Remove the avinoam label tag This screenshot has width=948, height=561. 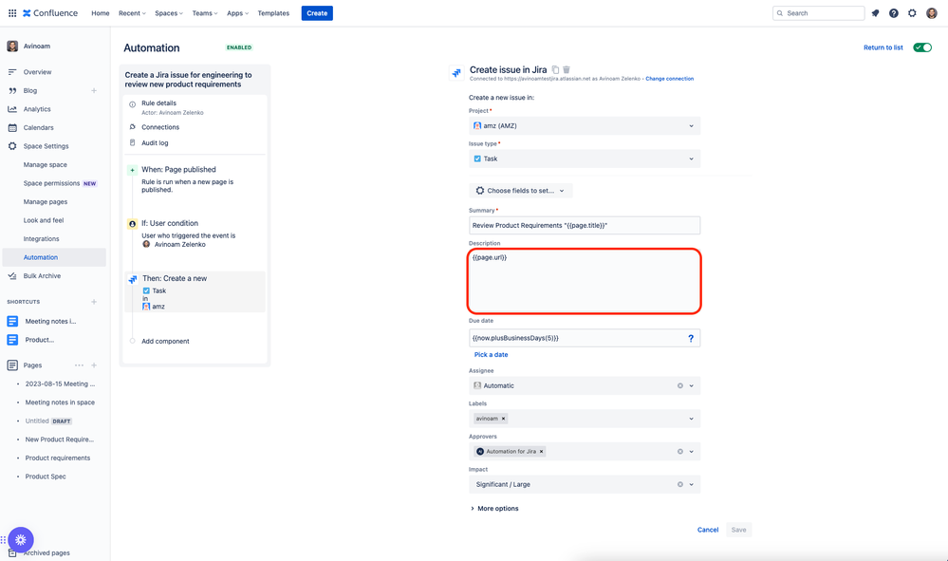pyautogui.click(x=503, y=419)
